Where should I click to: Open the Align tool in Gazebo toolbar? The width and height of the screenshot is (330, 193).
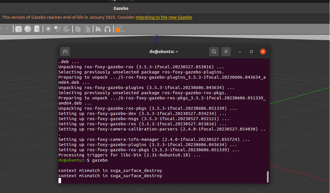click(98, 29)
